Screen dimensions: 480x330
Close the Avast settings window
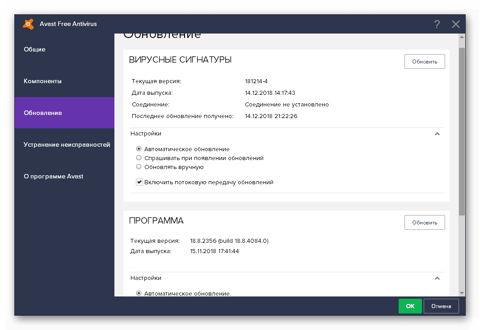[x=455, y=24]
